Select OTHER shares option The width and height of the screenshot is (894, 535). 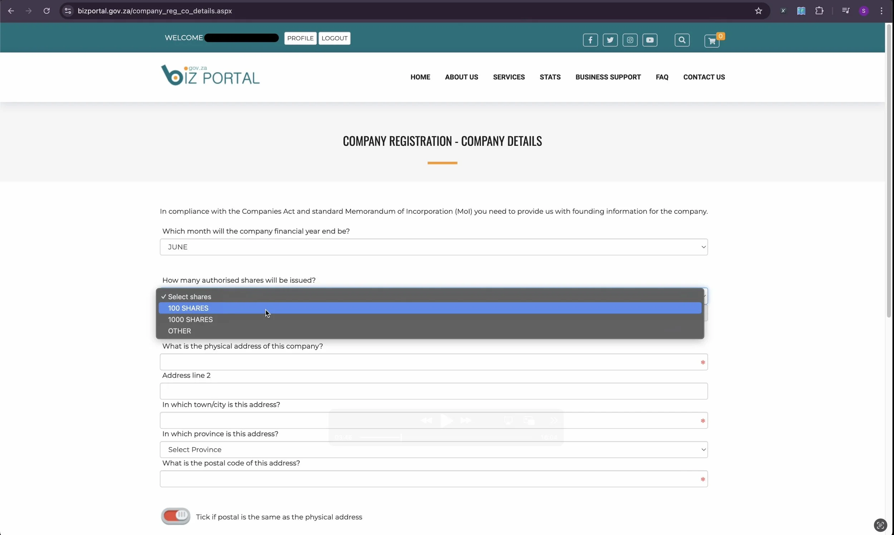(x=180, y=331)
